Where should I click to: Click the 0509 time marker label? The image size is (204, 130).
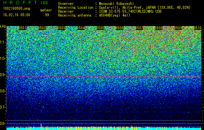click(x=178, y=28)
